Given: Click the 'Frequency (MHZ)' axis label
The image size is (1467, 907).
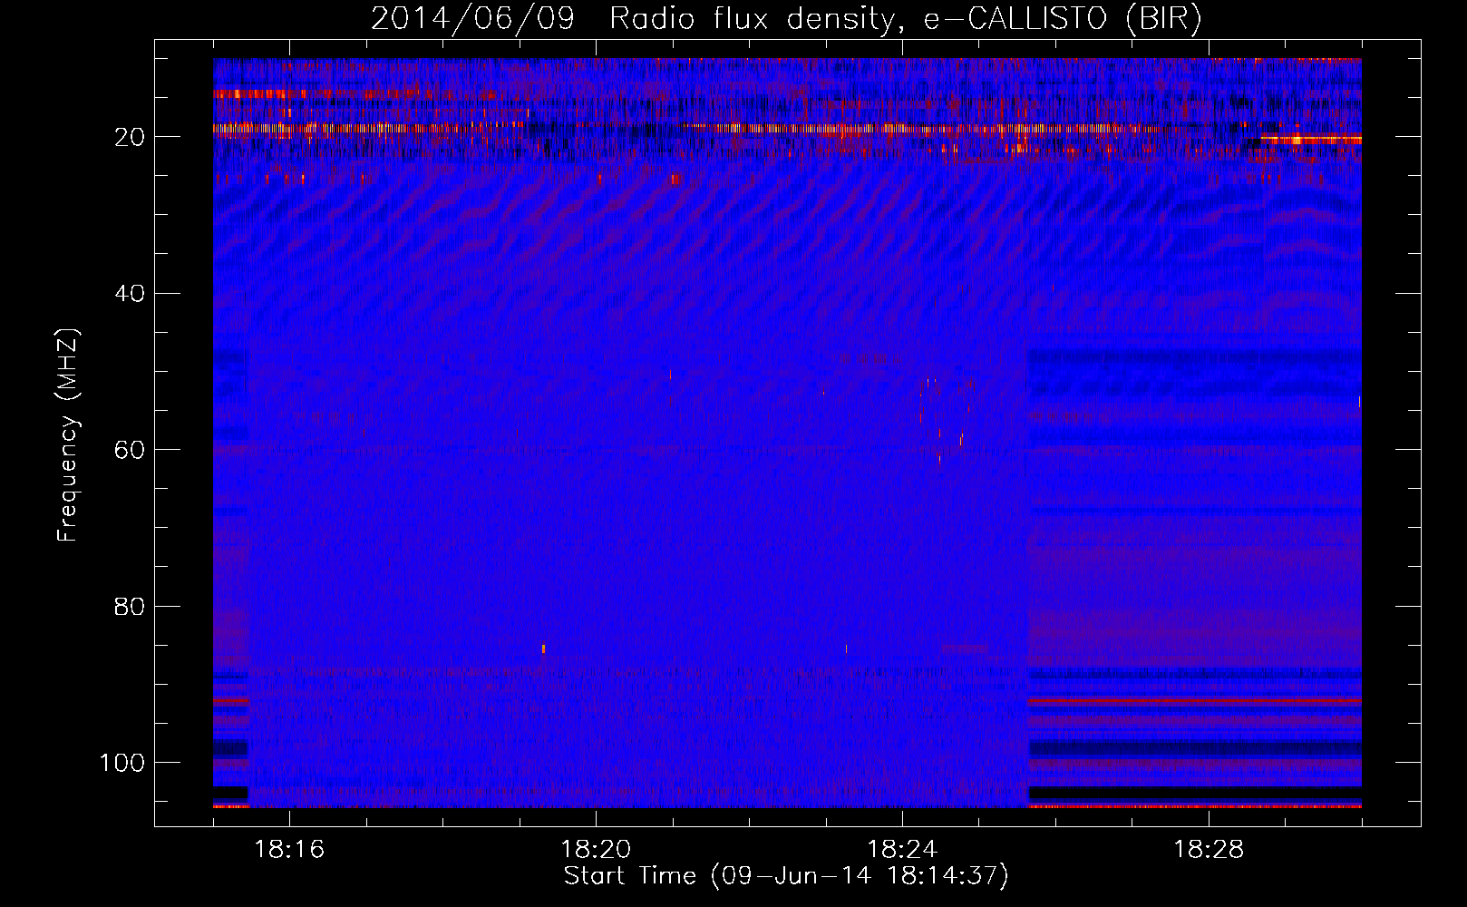Looking at the screenshot, I should pos(68,434).
